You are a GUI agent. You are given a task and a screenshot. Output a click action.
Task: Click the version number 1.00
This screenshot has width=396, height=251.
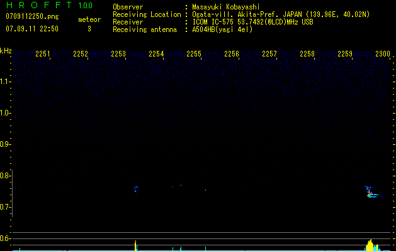tap(85, 6)
